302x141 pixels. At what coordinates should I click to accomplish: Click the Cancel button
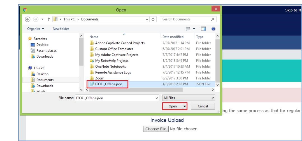coord(203,106)
